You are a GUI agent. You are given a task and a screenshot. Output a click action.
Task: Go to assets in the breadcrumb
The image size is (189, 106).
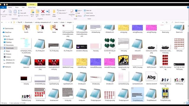(x=56, y=22)
